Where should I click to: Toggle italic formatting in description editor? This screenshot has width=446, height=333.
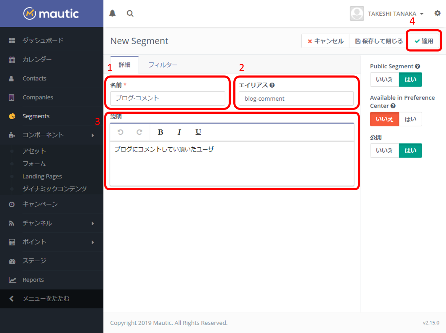pyautogui.click(x=179, y=132)
